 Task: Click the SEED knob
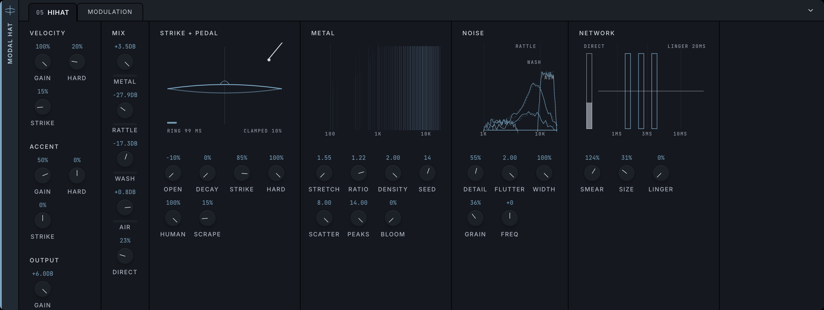(x=427, y=173)
